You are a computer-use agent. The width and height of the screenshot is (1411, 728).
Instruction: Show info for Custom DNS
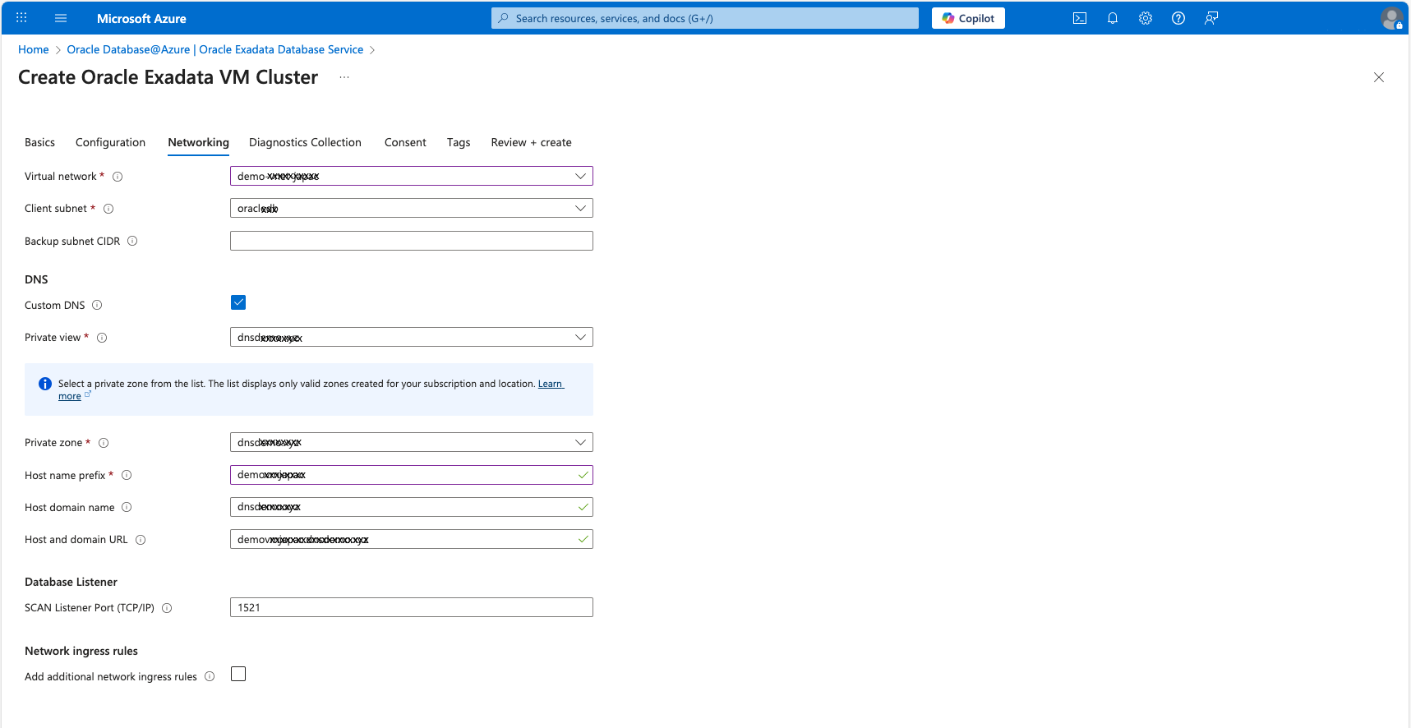click(x=97, y=305)
